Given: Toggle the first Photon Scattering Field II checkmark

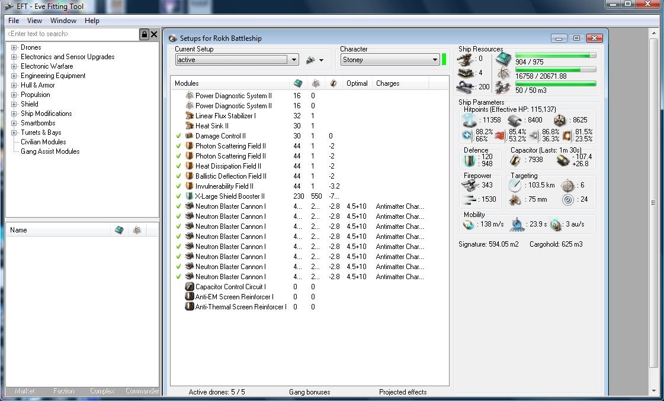Looking at the screenshot, I should 178,146.
